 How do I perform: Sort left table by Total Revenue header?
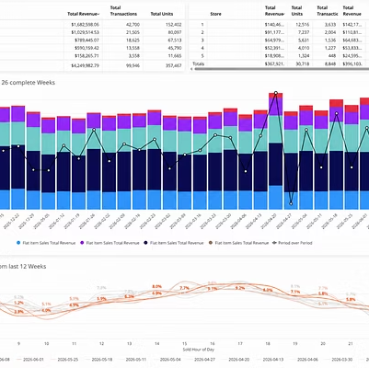[x=84, y=14]
